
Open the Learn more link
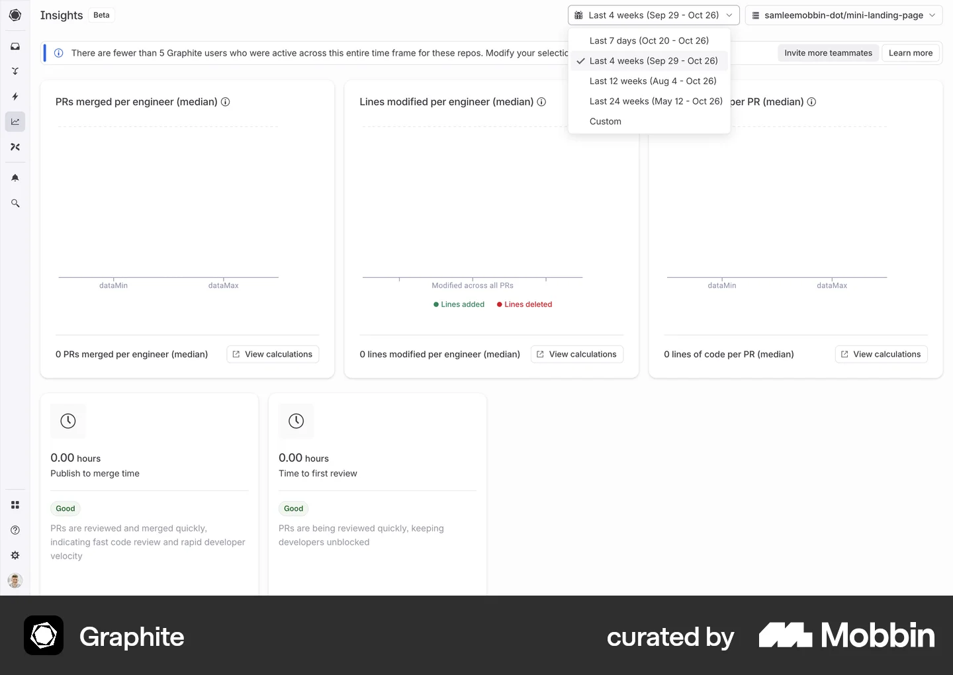tap(911, 53)
